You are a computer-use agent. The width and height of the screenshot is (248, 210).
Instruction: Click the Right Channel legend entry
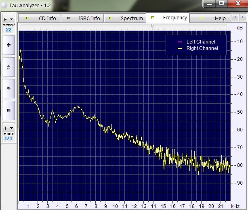(202, 48)
